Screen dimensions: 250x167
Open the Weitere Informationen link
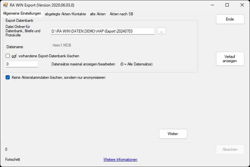(x=120, y=160)
